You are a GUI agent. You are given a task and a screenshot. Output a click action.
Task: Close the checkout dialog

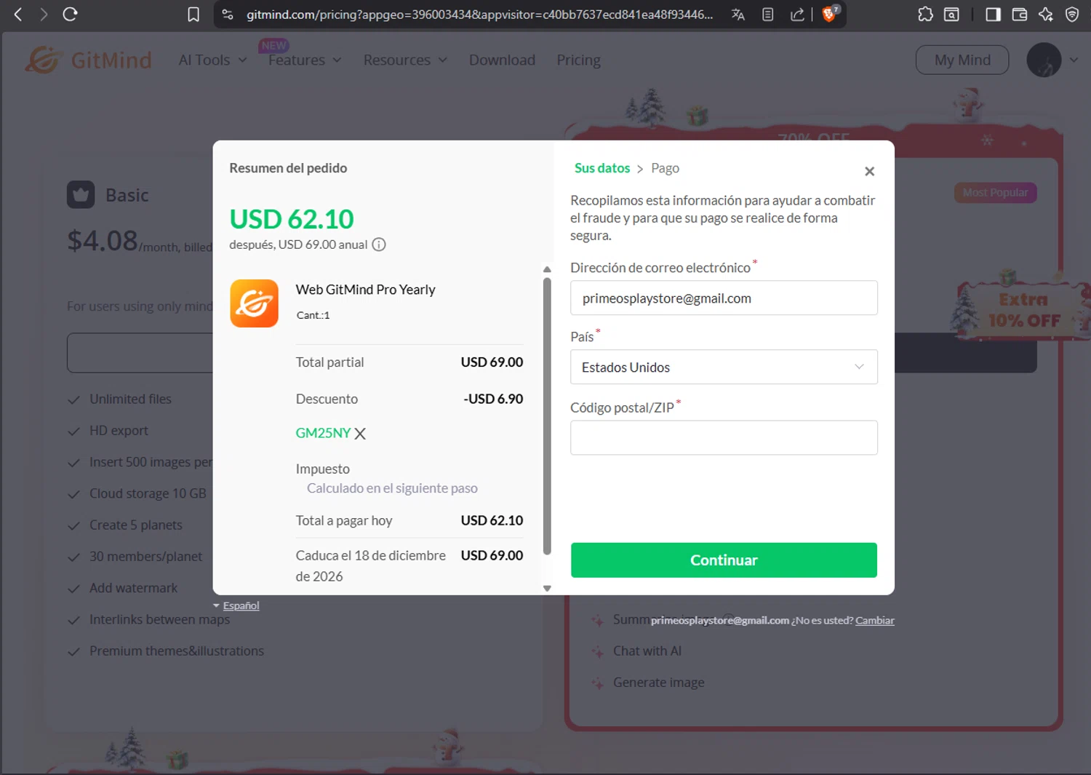point(869,172)
